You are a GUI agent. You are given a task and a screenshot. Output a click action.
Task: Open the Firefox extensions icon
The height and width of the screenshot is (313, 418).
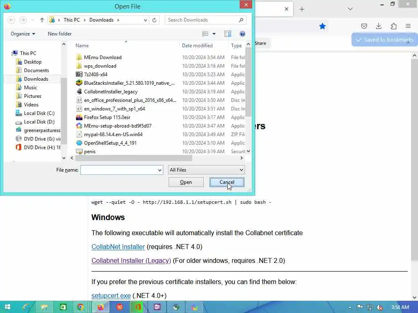pyautogui.click(x=394, y=26)
